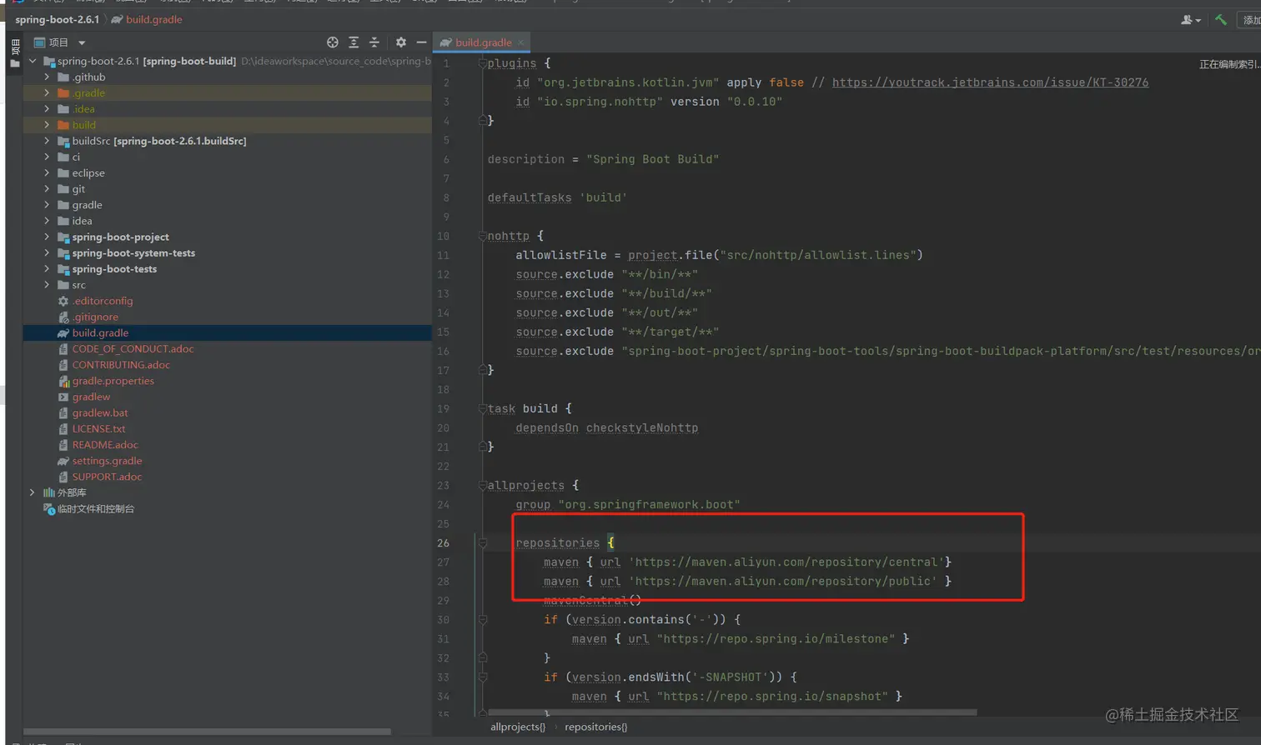
Task: Click the build.gradle elephant icon in tree
Action: 63,332
